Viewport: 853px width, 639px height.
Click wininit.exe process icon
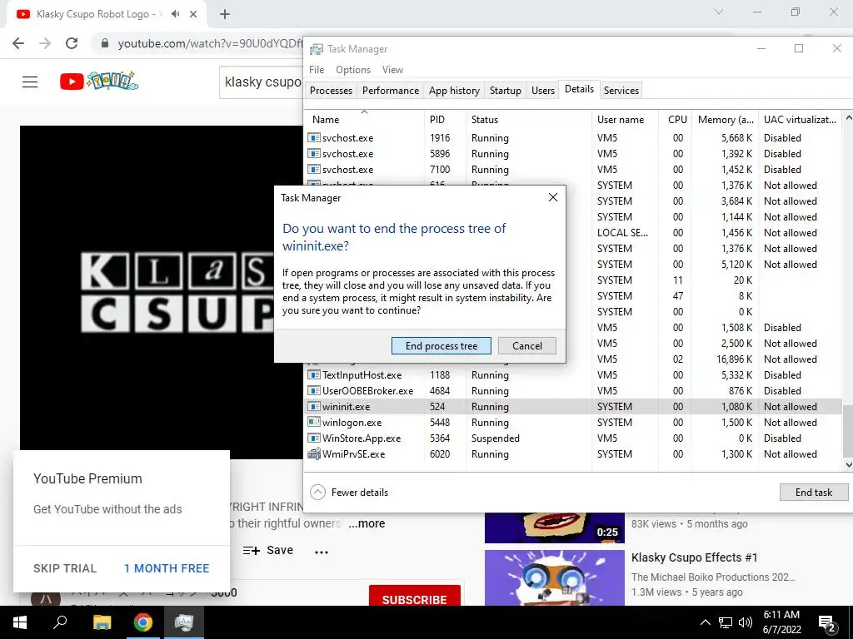[314, 406]
